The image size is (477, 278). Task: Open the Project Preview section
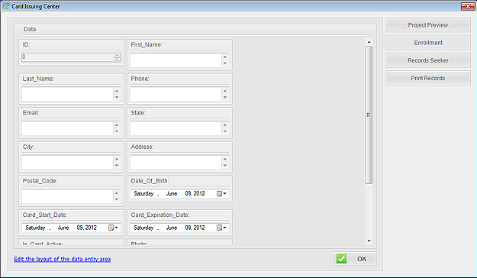coord(427,25)
